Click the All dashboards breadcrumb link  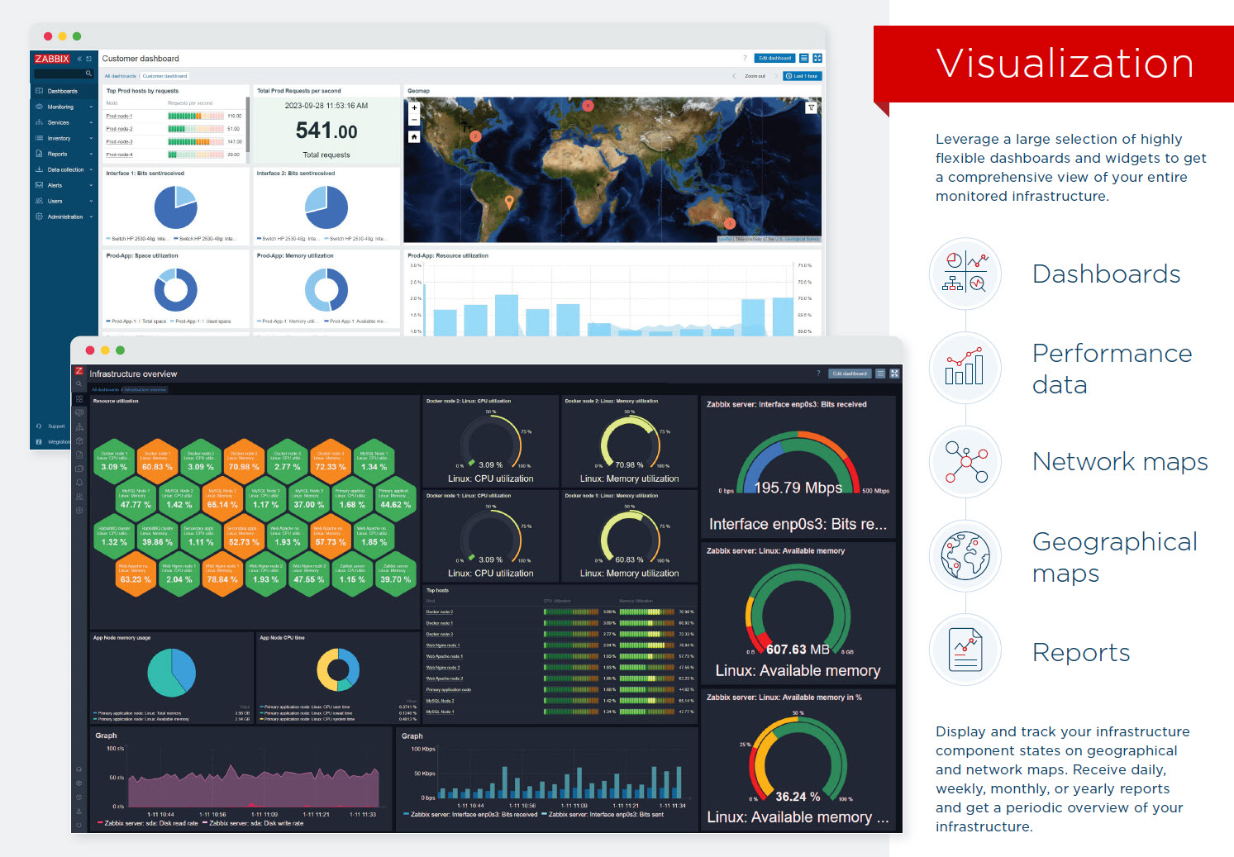pyautogui.click(x=120, y=76)
